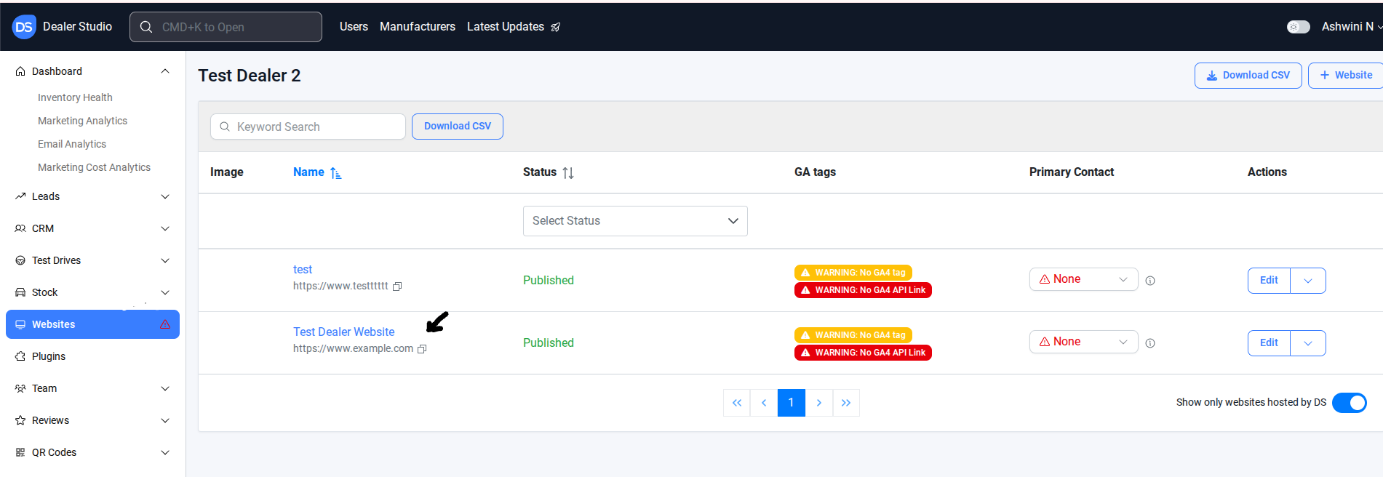Copy the https://www.example.com URL using the copy icon
The image size is (1383, 477).
[422, 349]
